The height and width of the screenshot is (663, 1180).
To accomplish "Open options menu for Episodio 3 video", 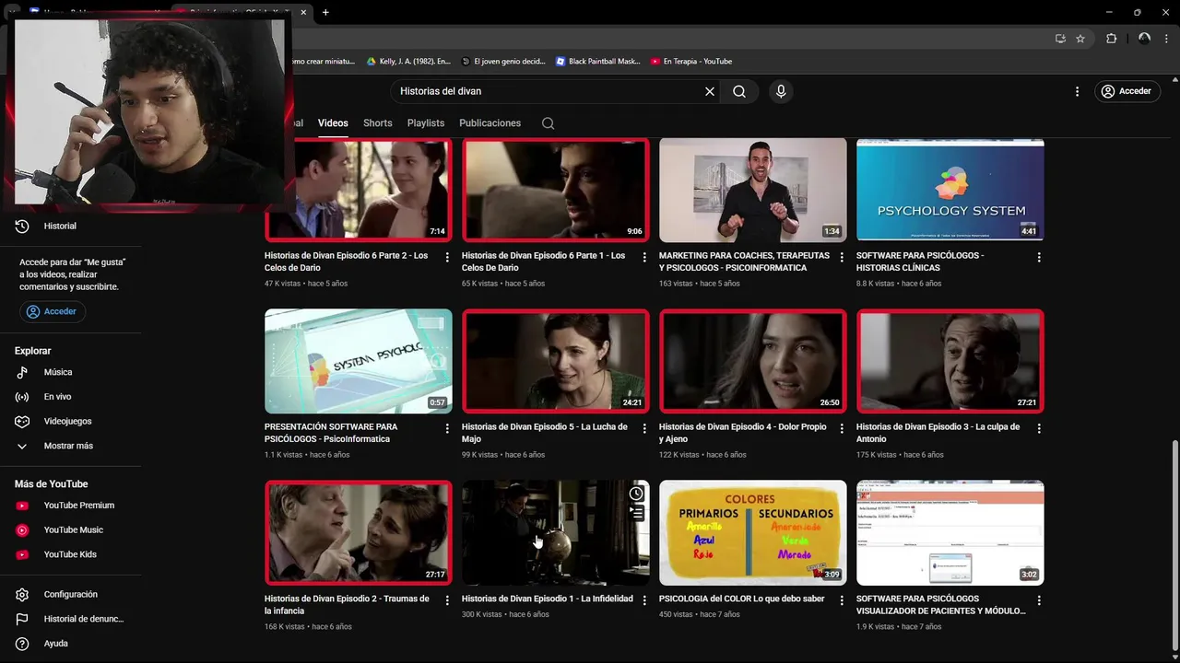I will coord(1039,428).
